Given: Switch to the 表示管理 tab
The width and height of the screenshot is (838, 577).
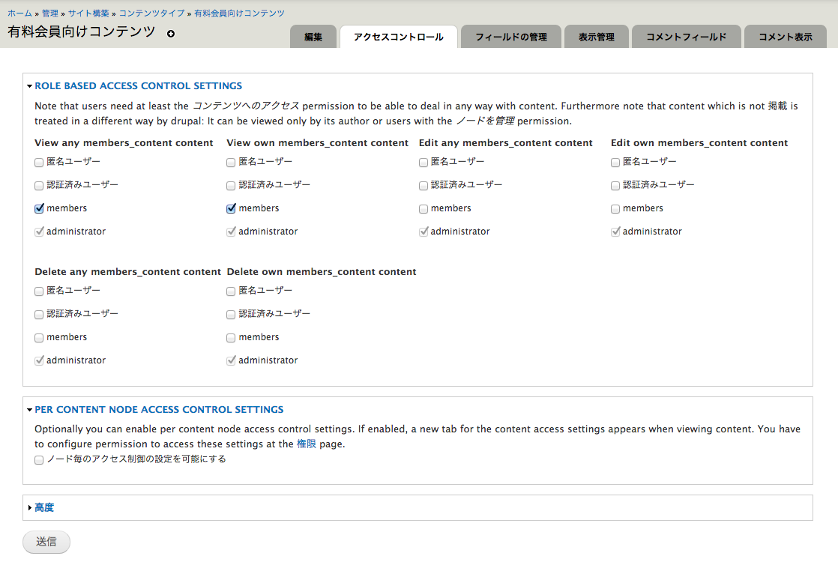Looking at the screenshot, I should 596,36.
